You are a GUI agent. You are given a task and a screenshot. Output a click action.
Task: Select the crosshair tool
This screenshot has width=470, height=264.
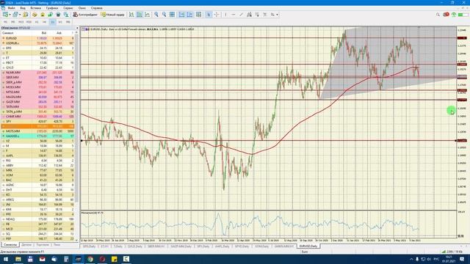click(x=217, y=15)
